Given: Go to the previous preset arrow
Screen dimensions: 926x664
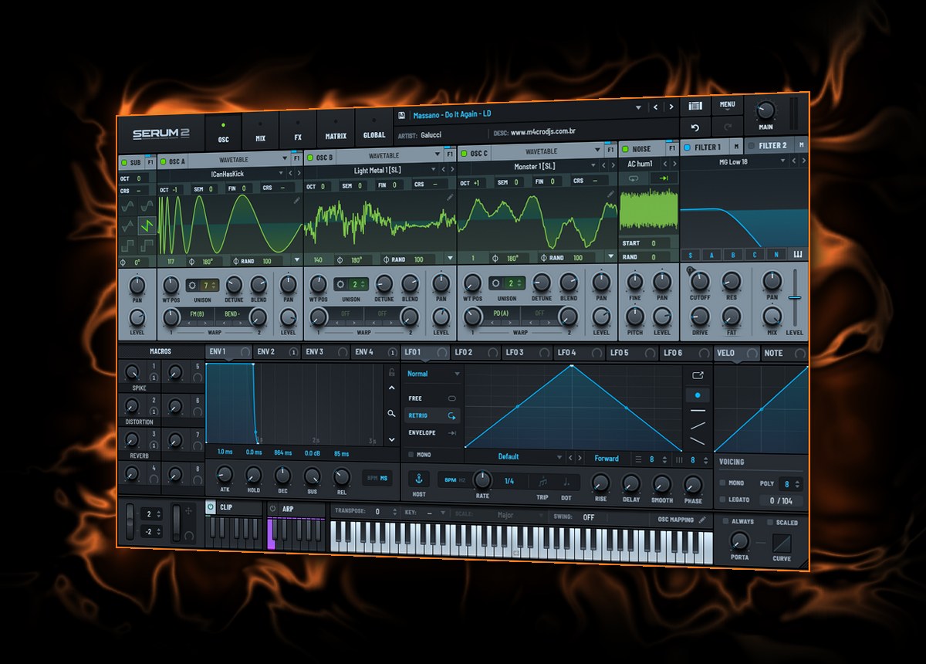Looking at the screenshot, I should pos(655,107).
